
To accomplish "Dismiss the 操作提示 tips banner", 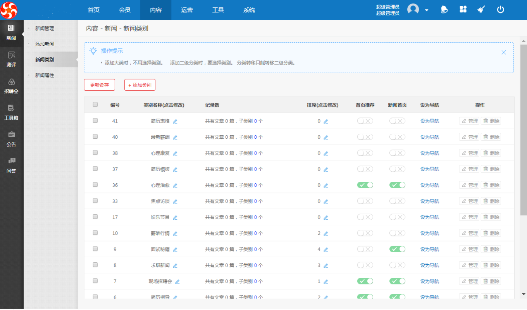I will point(504,52).
